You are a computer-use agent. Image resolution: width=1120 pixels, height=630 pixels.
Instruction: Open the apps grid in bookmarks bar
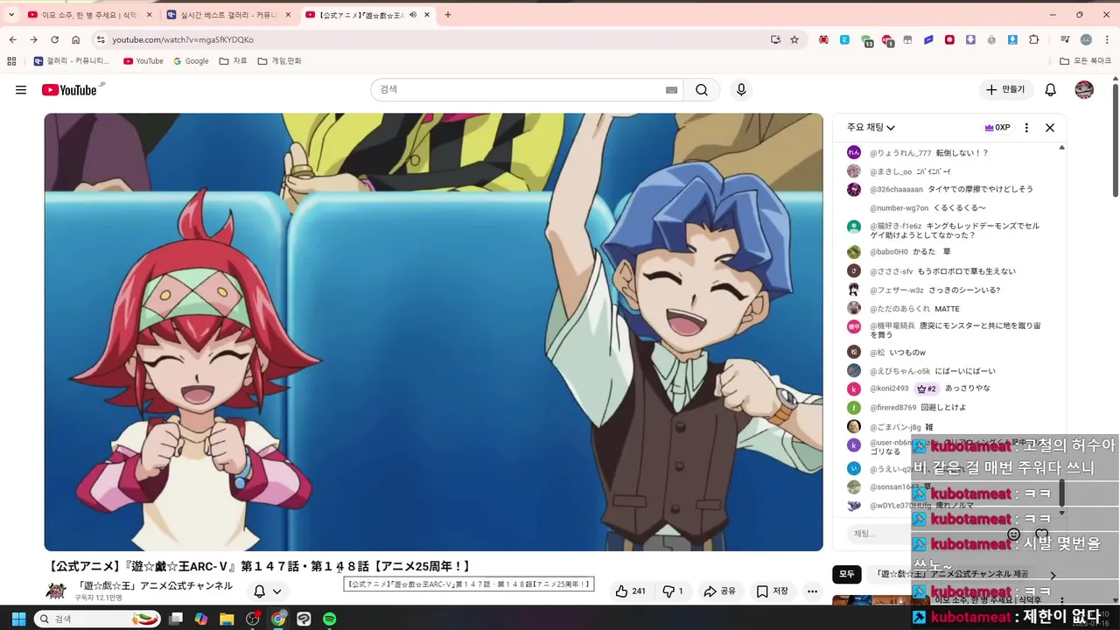[11, 61]
